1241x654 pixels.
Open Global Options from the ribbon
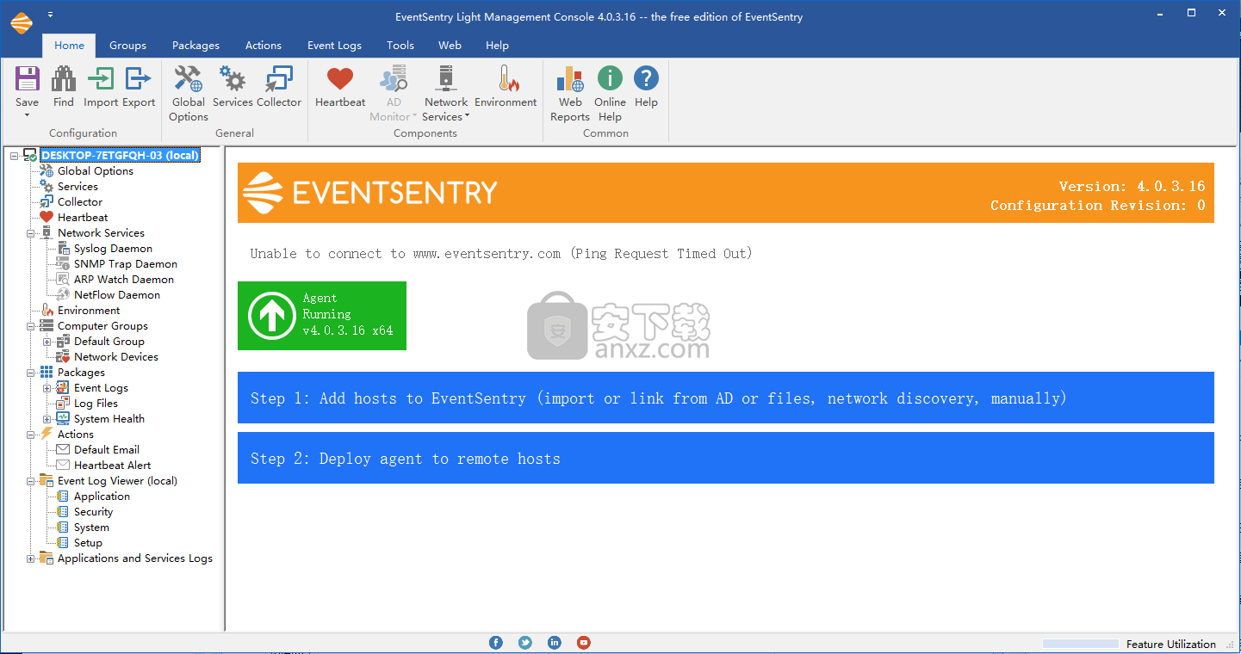coord(189,79)
